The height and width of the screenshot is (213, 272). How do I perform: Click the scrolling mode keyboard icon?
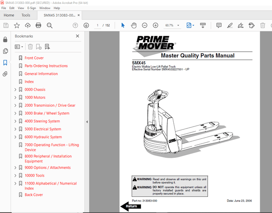click(x=203, y=25)
